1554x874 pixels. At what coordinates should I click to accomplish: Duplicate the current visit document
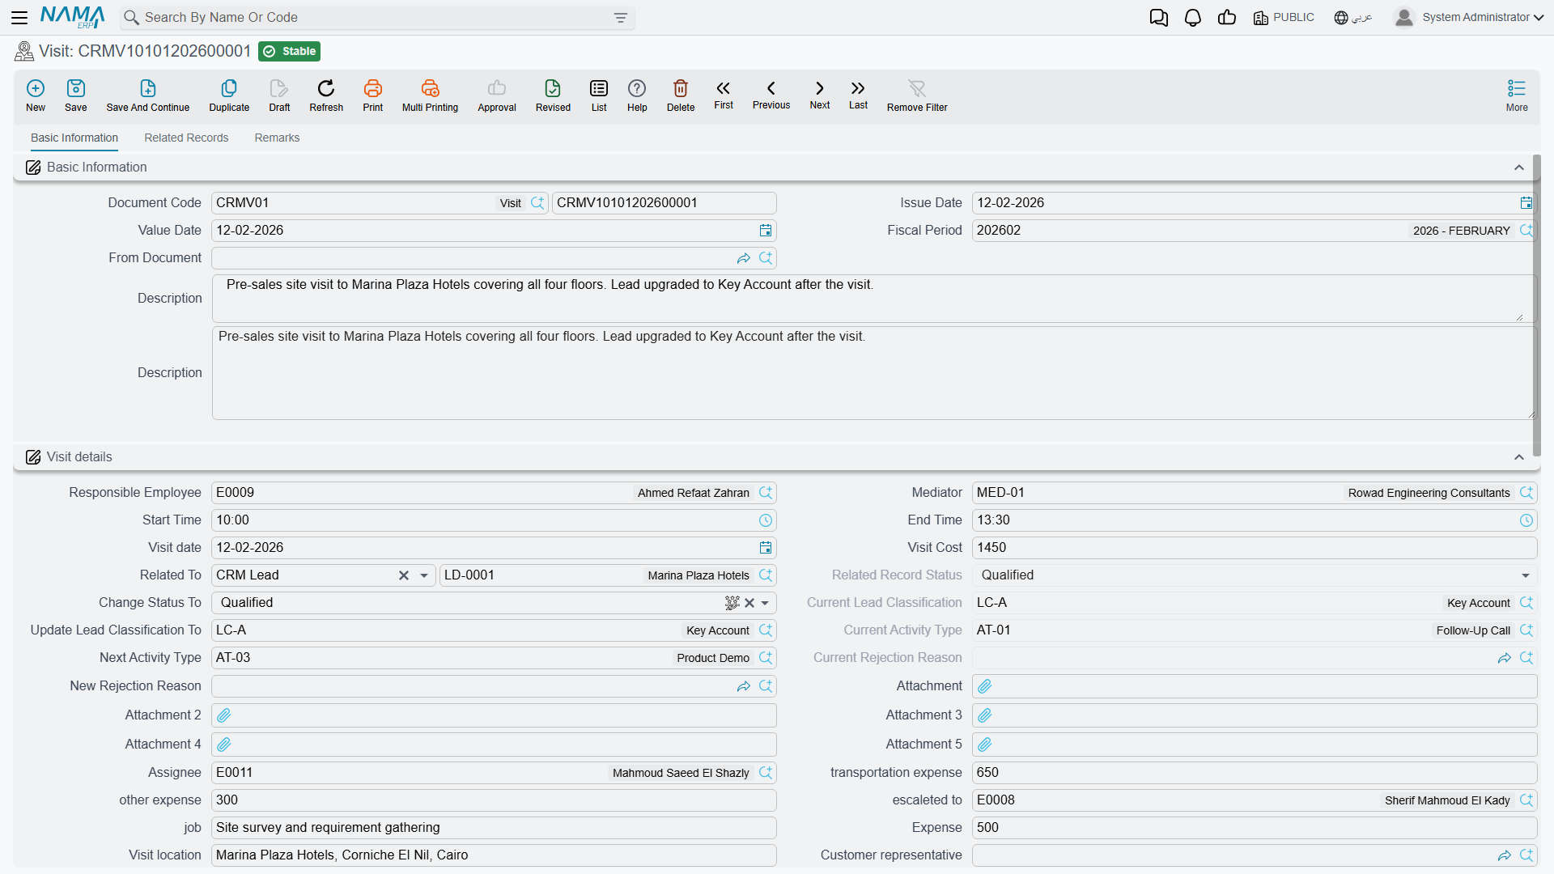click(x=229, y=95)
